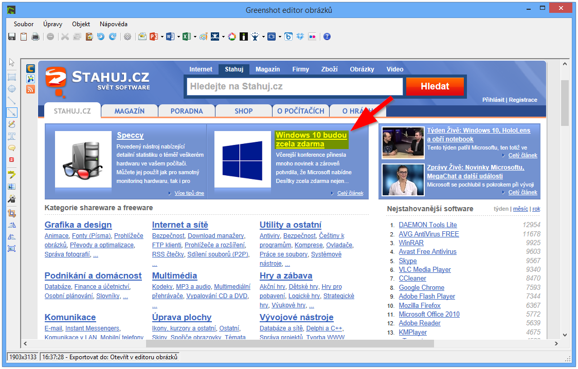Select the Add text tool

click(12, 136)
